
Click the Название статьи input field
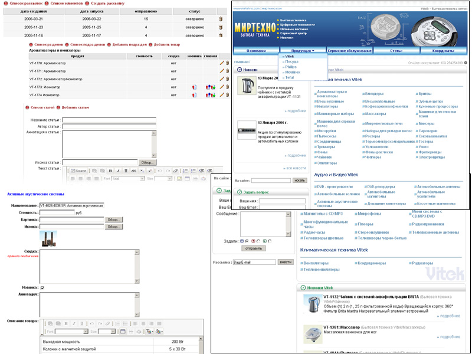(x=109, y=120)
